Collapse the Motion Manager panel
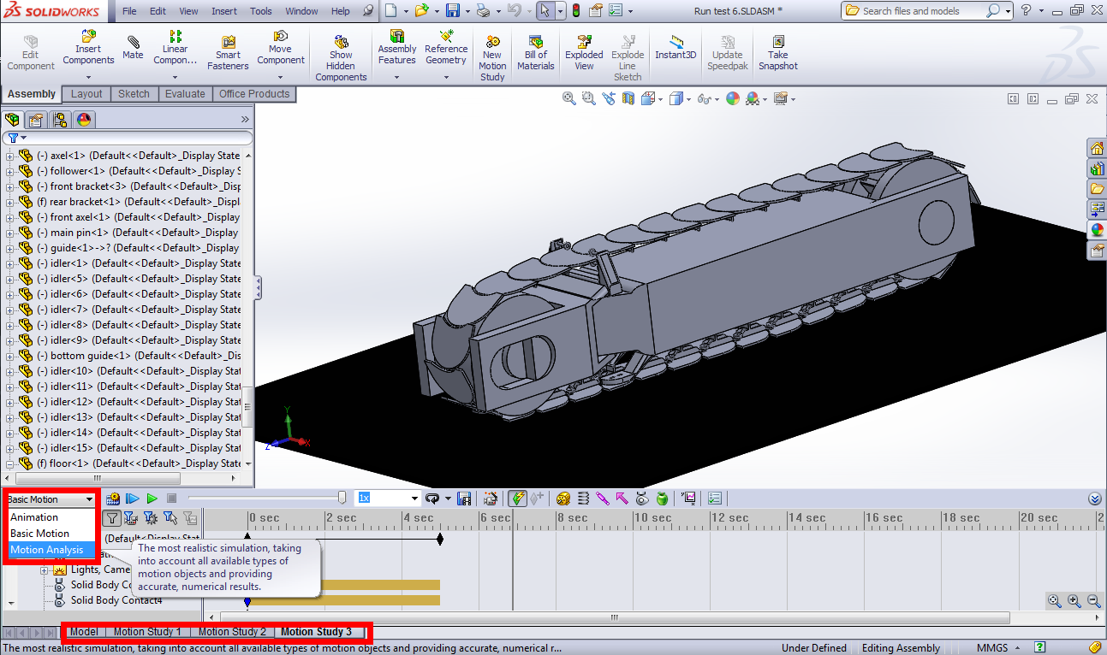The height and width of the screenshot is (655, 1107). [1095, 499]
